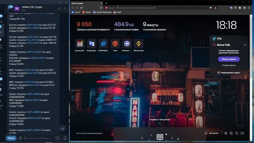Click the 9 минуты saved time stat
Viewport: 254px width, 143px height.
click(x=154, y=27)
